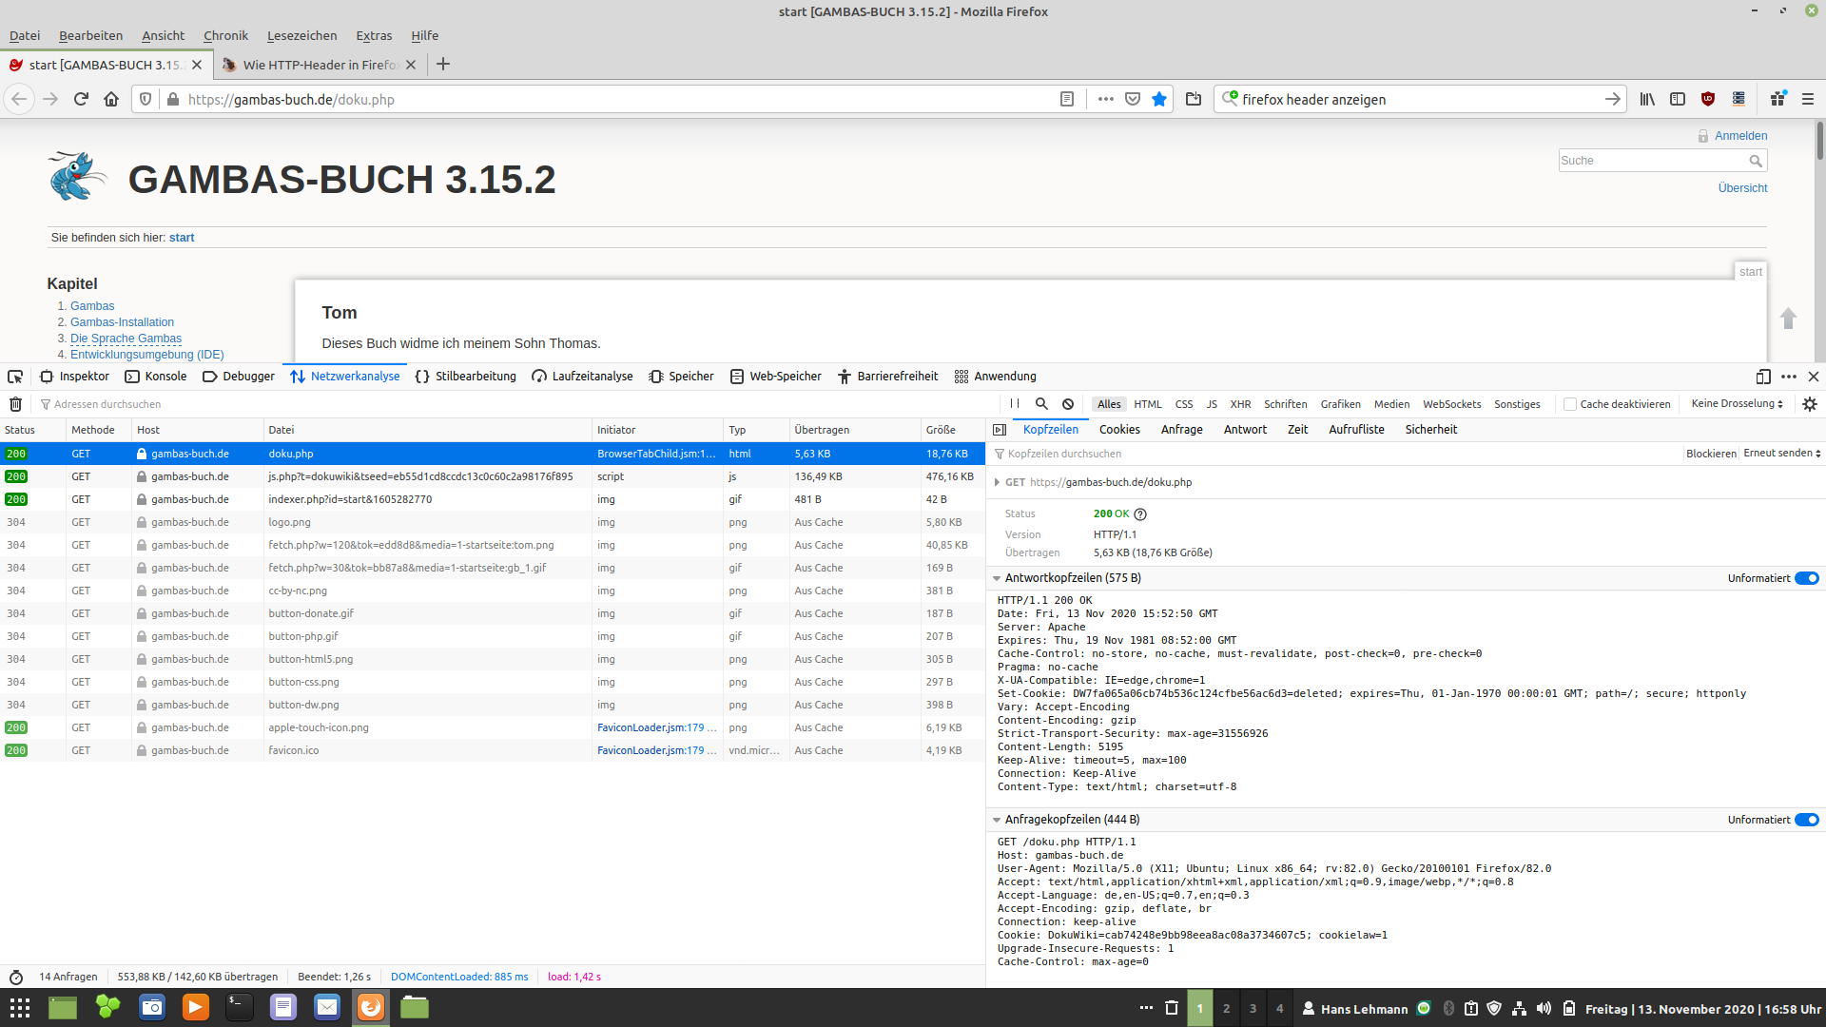The image size is (1826, 1027).
Task: Toggle the details sidebar pane icon
Action: [999, 430]
